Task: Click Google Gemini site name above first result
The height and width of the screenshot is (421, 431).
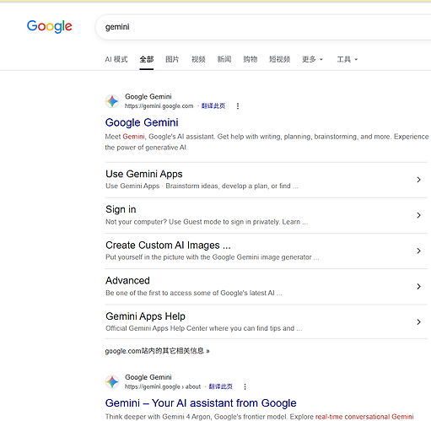Action: click(148, 97)
